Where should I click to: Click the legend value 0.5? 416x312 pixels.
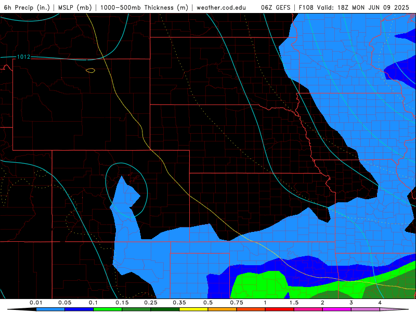(208, 303)
